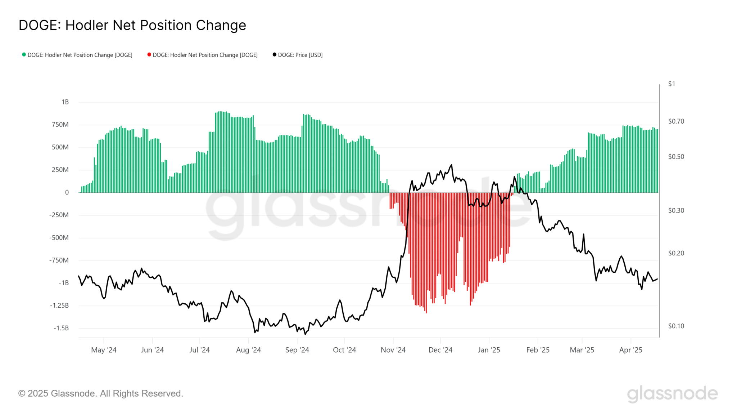Click the $0.30 price axis label

point(676,210)
